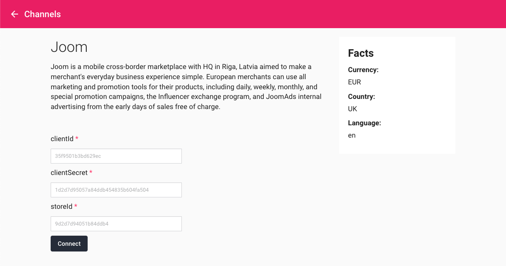Select the UK country value
506x266 pixels.
click(x=352, y=109)
